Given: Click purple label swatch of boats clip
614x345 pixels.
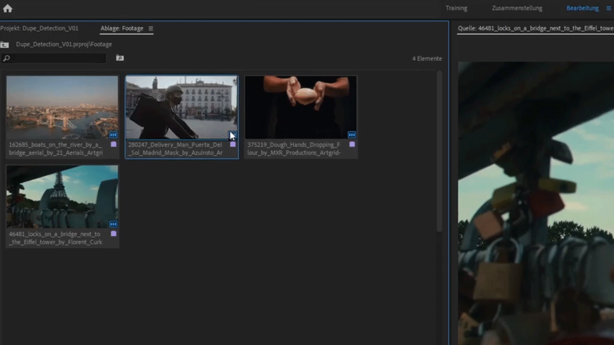Looking at the screenshot, I should coord(114,144).
